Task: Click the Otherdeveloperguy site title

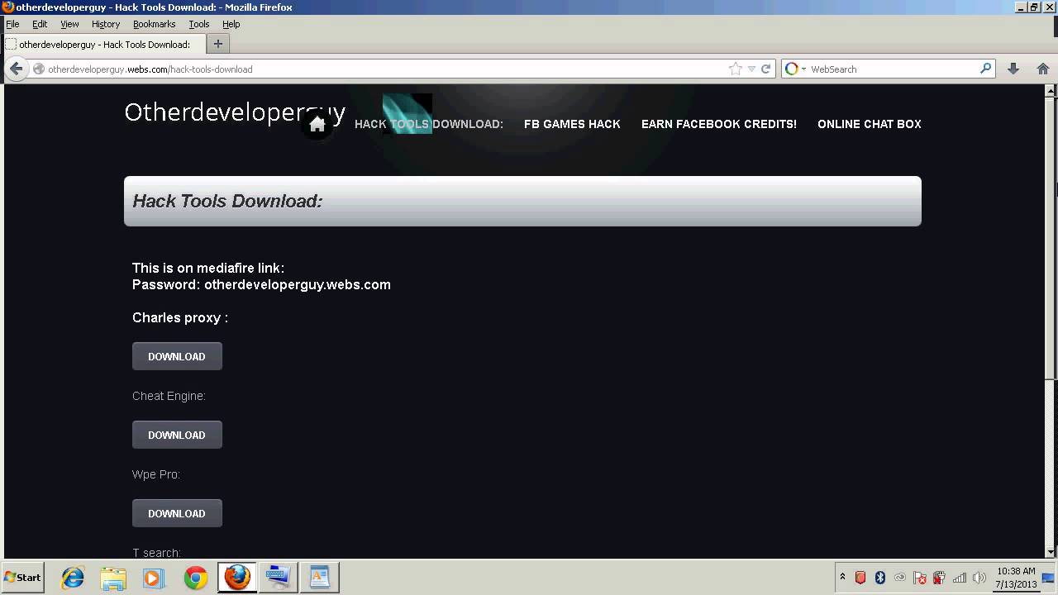Action: point(235,112)
